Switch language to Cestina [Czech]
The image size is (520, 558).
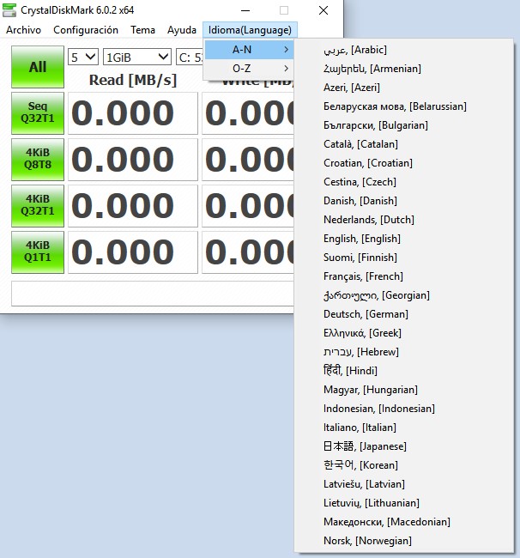pyautogui.click(x=404, y=182)
